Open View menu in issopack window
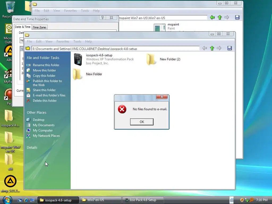Viewport: 272px width, 204px height. click(x=49, y=41)
